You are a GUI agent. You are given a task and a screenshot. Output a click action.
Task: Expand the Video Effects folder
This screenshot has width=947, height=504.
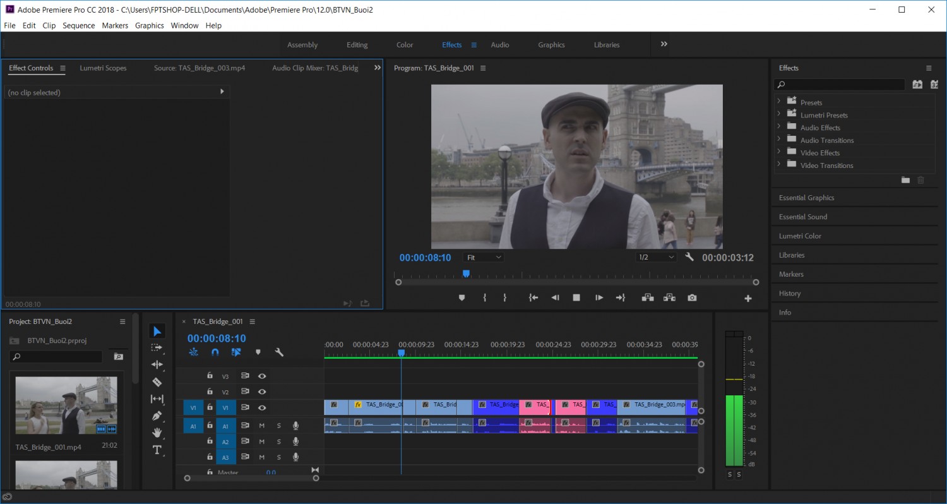coord(778,152)
